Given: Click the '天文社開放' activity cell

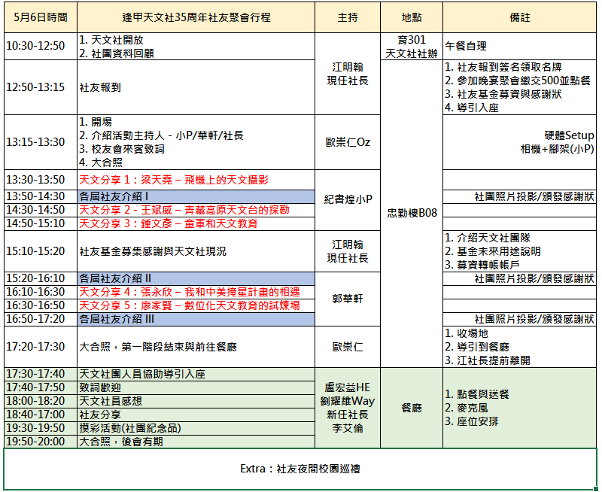Looking at the screenshot, I should point(196,46).
